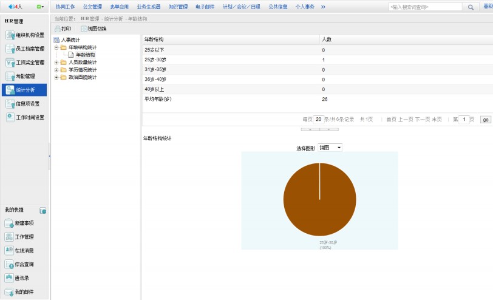Viewport: 493px width, 300px height.
Task: Open 工资奖金管理 module
Action: (25, 63)
